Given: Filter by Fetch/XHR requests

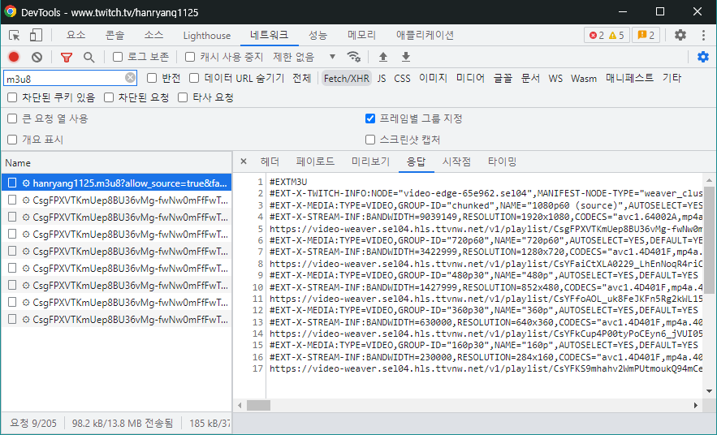Looking at the screenshot, I should click(x=346, y=78).
